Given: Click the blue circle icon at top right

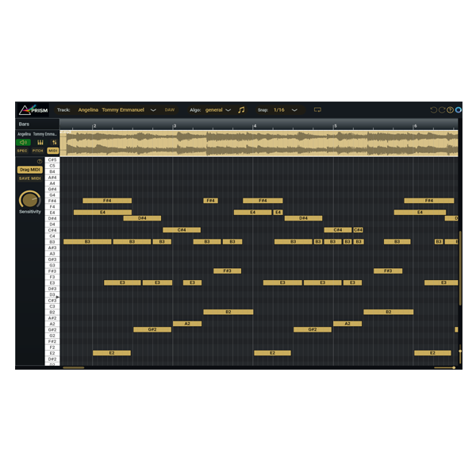Looking at the screenshot, I should point(458,110).
